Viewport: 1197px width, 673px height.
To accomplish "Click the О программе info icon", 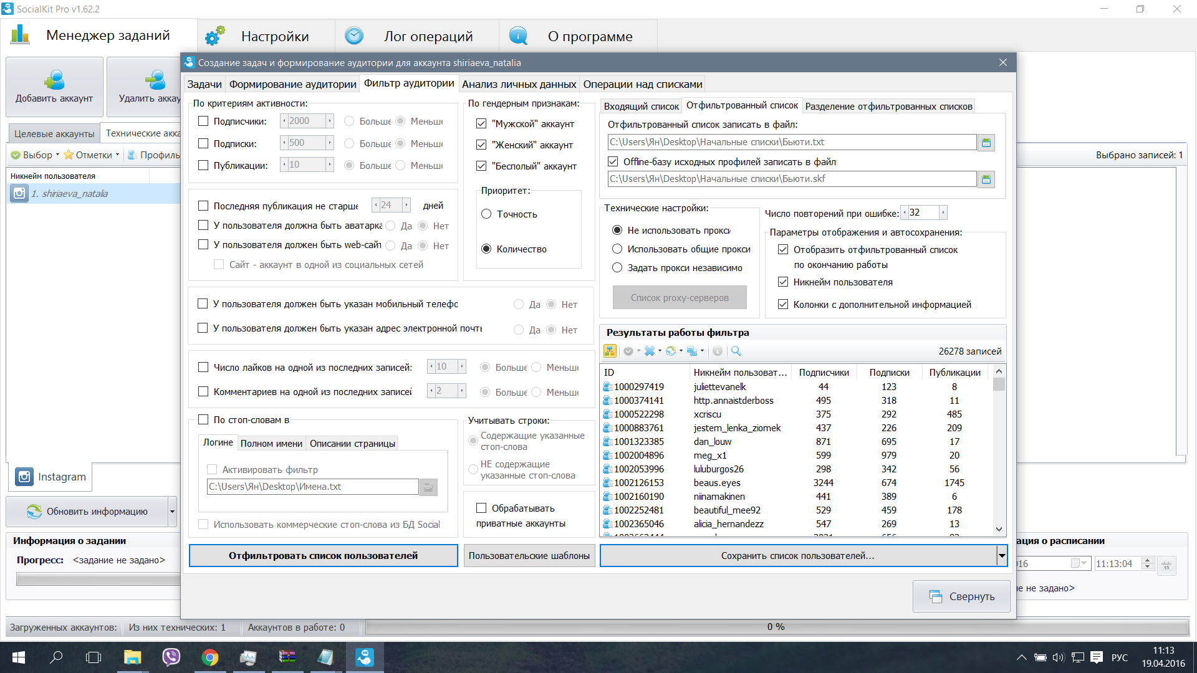I will pos(518,36).
